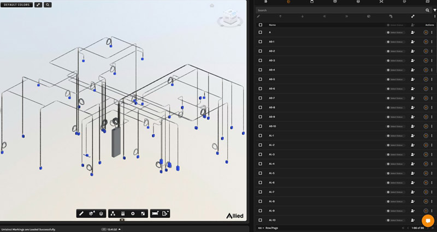Click the move down arrow icon
The width and height of the screenshot is (437, 232).
303,16
